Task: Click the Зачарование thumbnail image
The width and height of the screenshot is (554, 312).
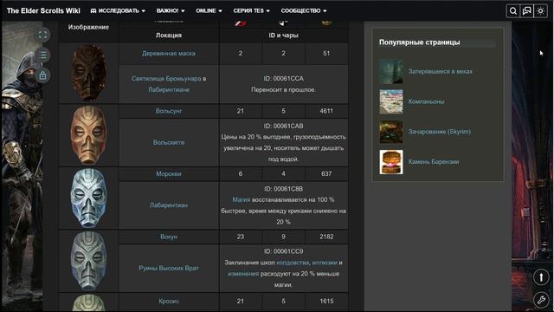Action: (x=391, y=132)
